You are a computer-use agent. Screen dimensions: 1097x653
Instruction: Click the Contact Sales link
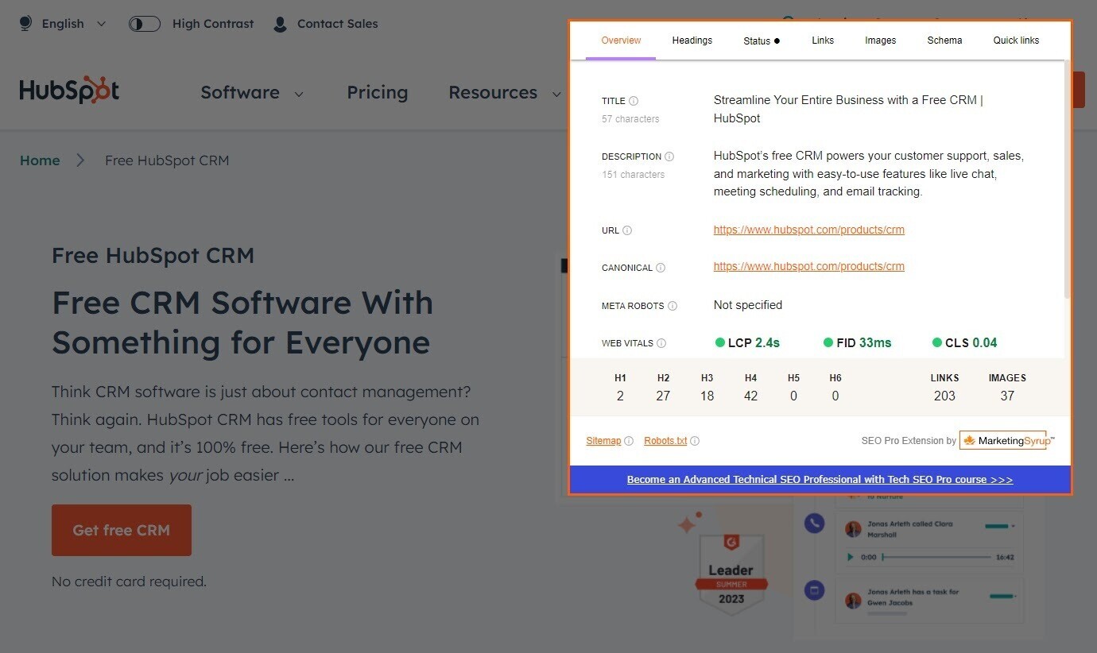(x=337, y=24)
